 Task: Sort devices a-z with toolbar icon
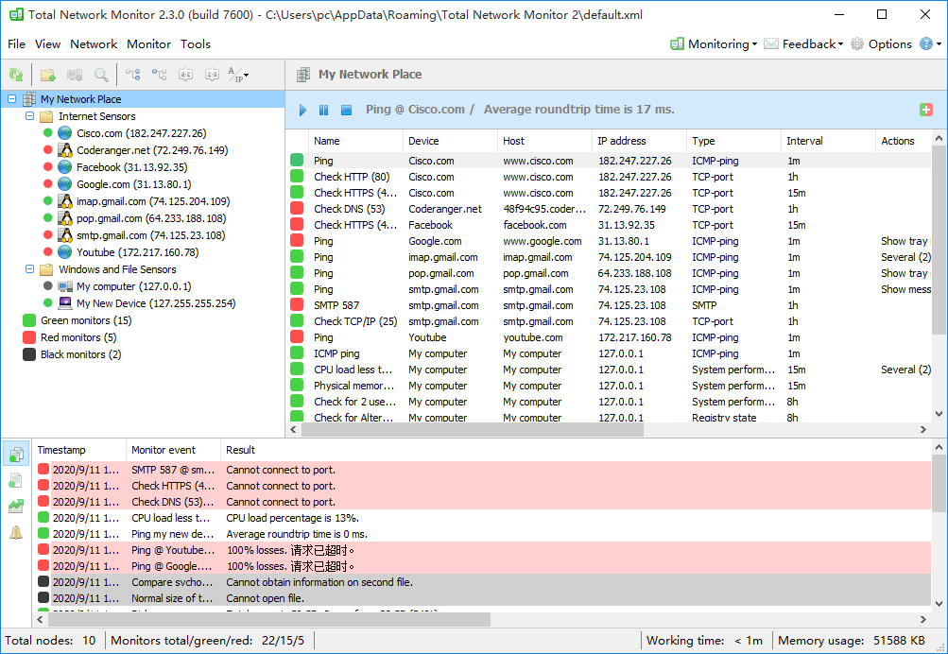(185, 75)
